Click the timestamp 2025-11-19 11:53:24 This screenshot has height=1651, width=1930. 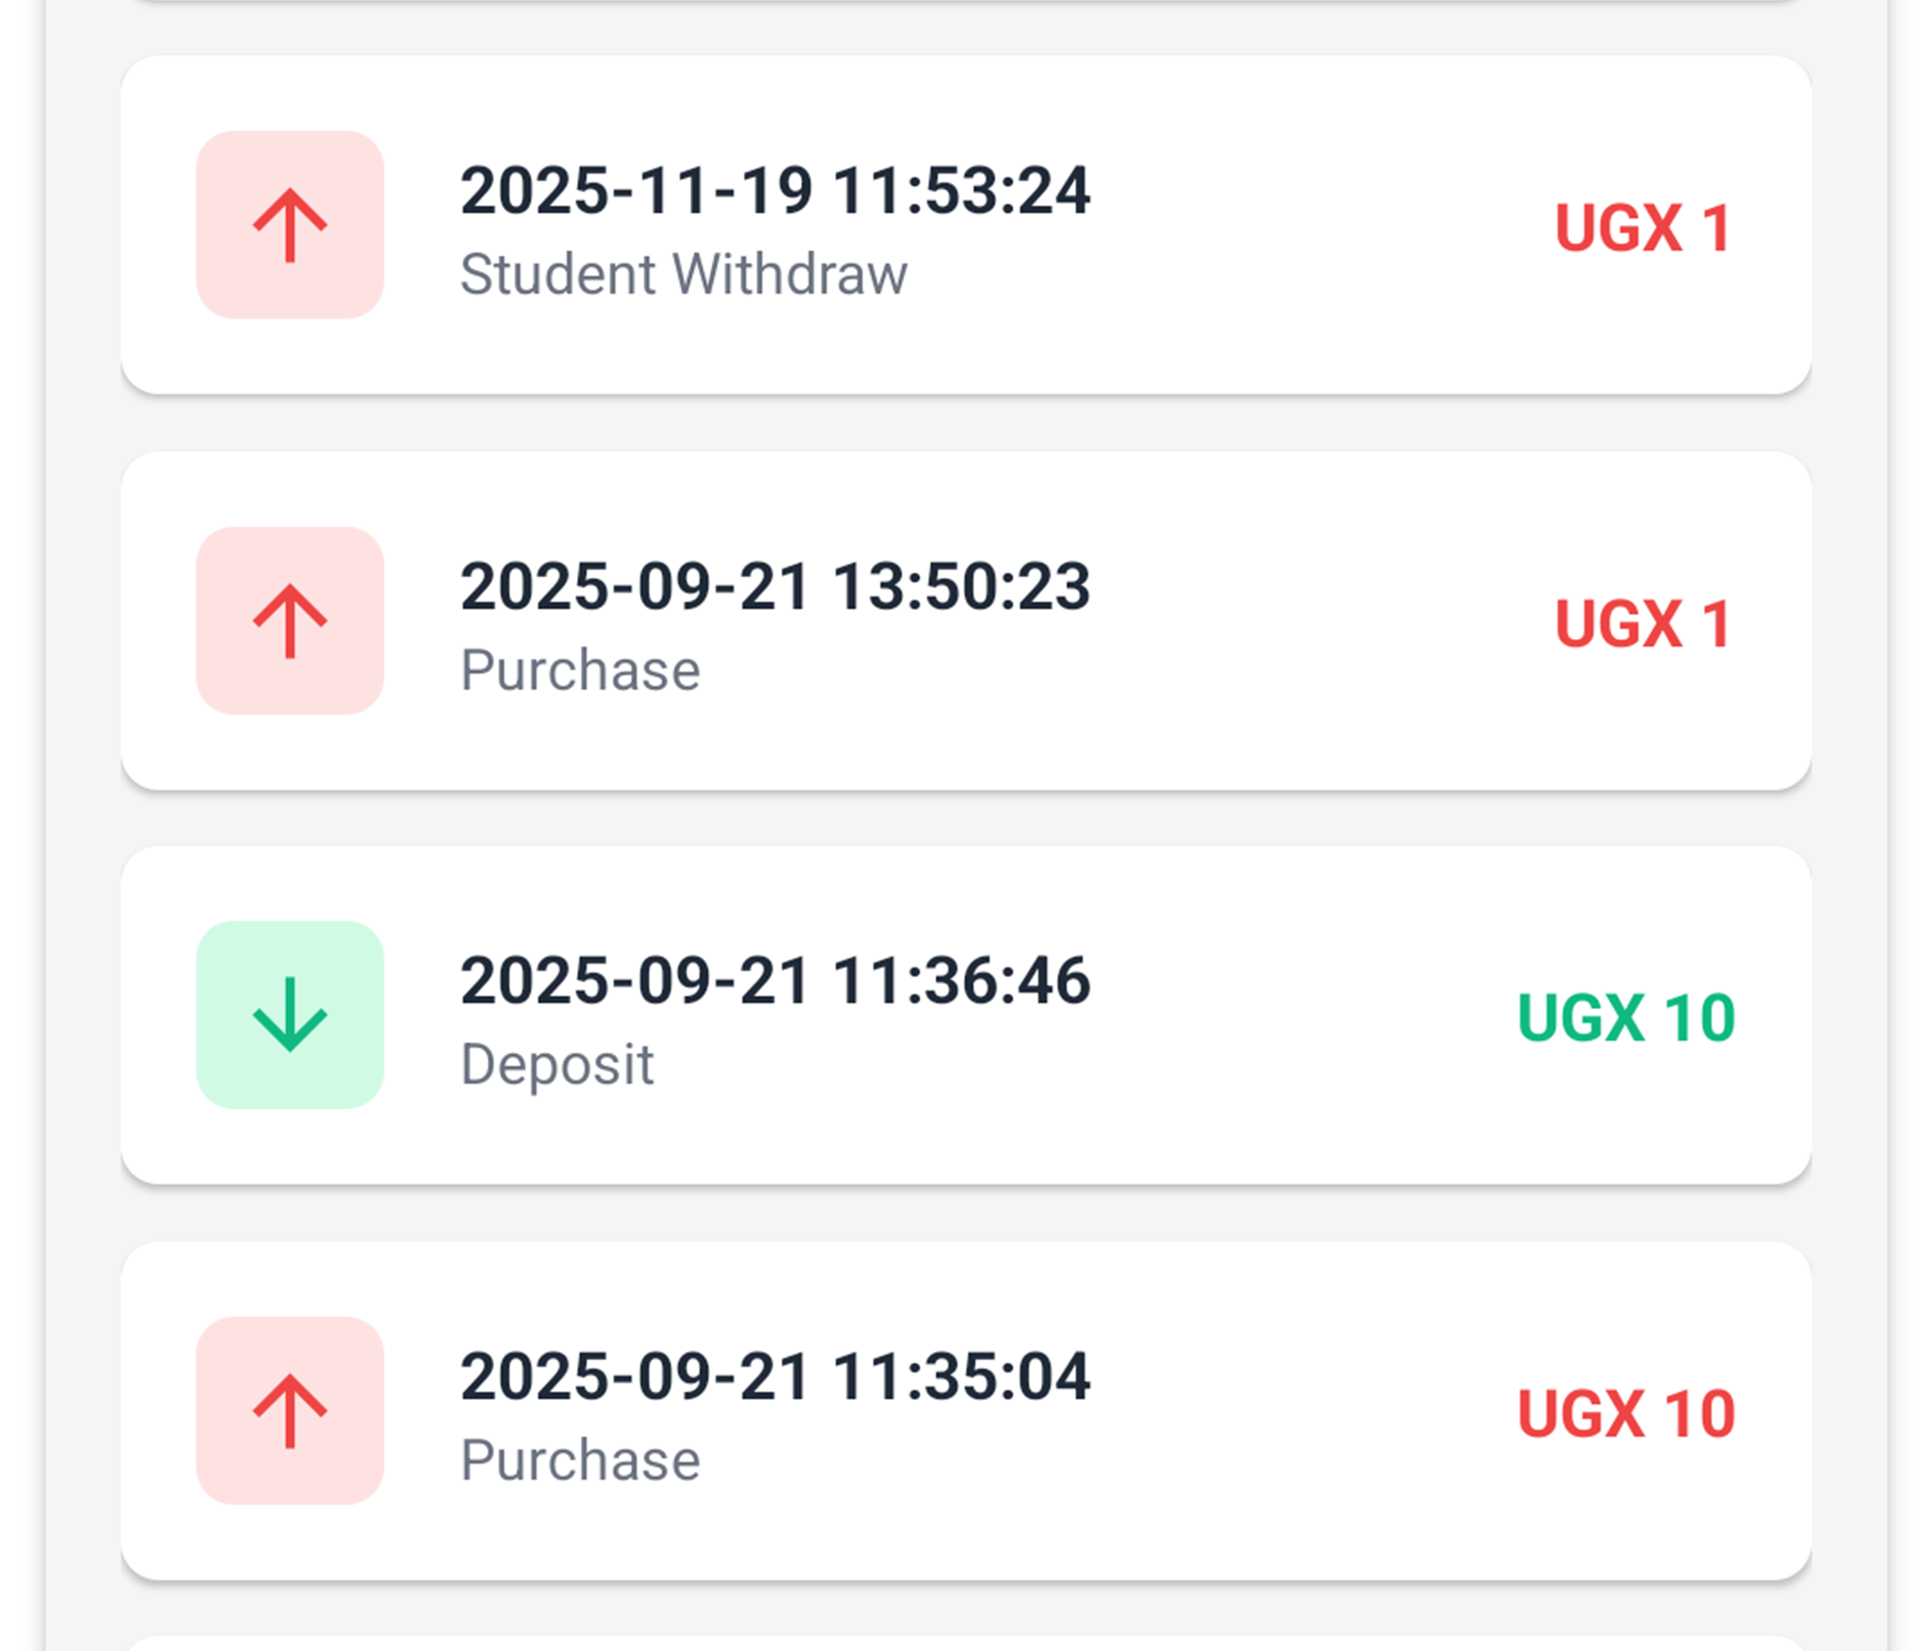tap(775, 191)
